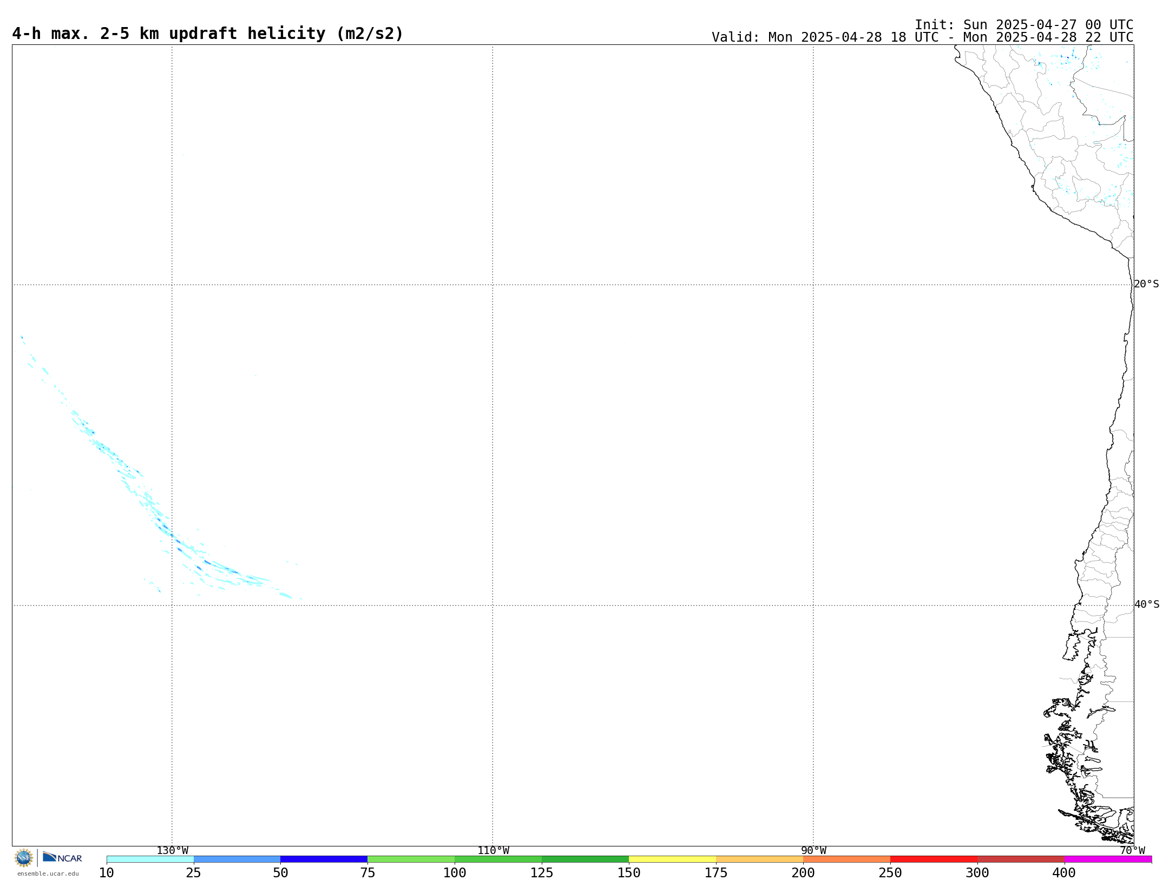Screen dimensions: 1169x880
Task: Click the colorbar value 175
Action: 716,873
